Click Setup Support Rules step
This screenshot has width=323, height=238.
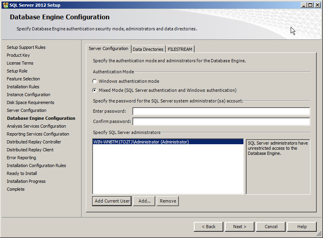click(x=26, y=47)
